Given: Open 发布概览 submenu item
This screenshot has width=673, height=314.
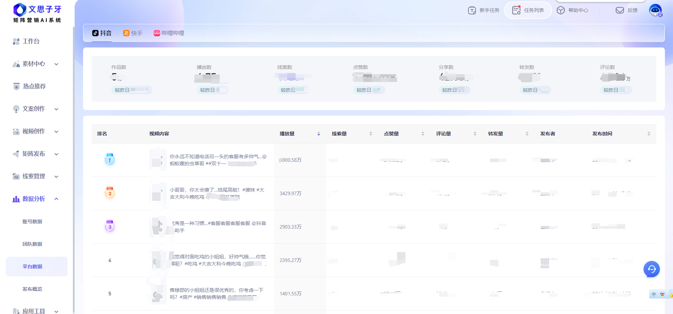Looking at the screenshot, I should [x=32, y=289].
